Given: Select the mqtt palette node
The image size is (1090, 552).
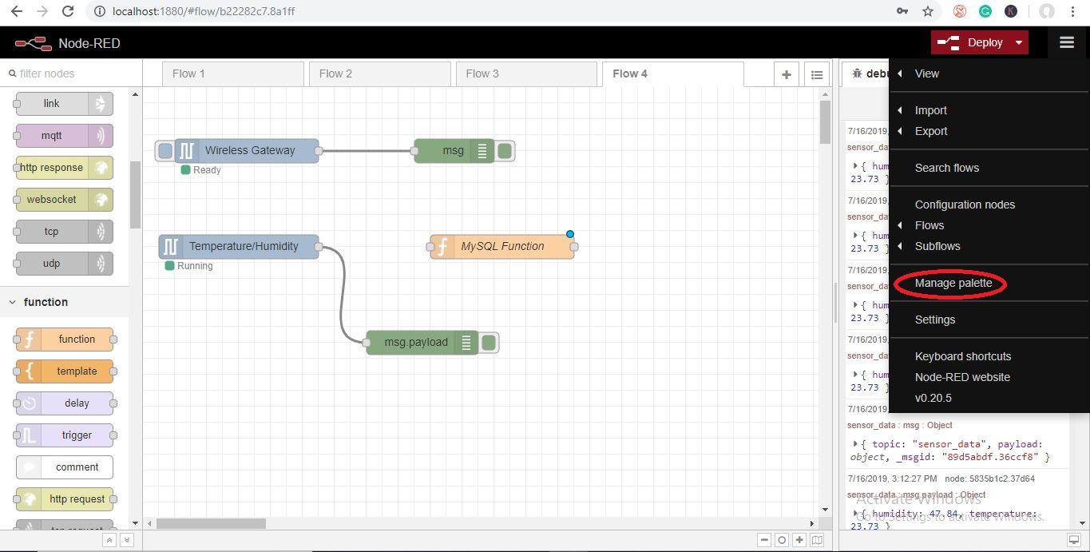Looking at the screenshot, I should (64, 136).
